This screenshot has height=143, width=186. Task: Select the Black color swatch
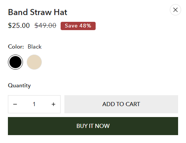coord(15,62)
